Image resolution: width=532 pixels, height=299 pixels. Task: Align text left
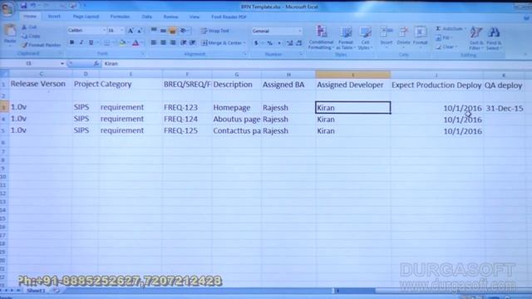point(154,42)
